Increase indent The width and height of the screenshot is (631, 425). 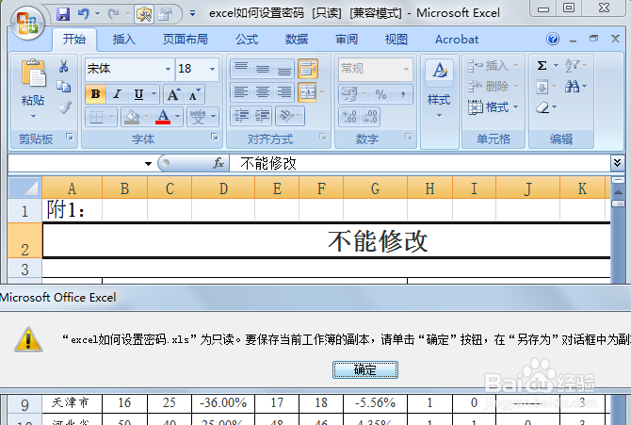pyautogui.click(x=263, y=116)
